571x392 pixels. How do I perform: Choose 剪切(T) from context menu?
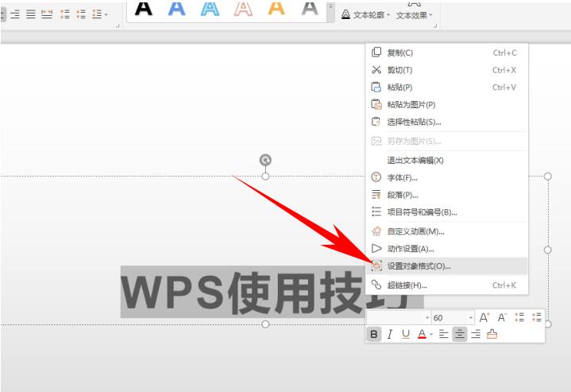coord(447,70)
